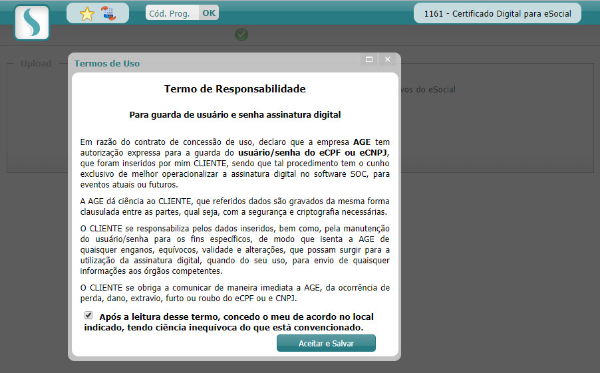Open the 1161 - Certificado Digital para eSocial label
This screenshot has height=373, width=600.
click(498, 13)
